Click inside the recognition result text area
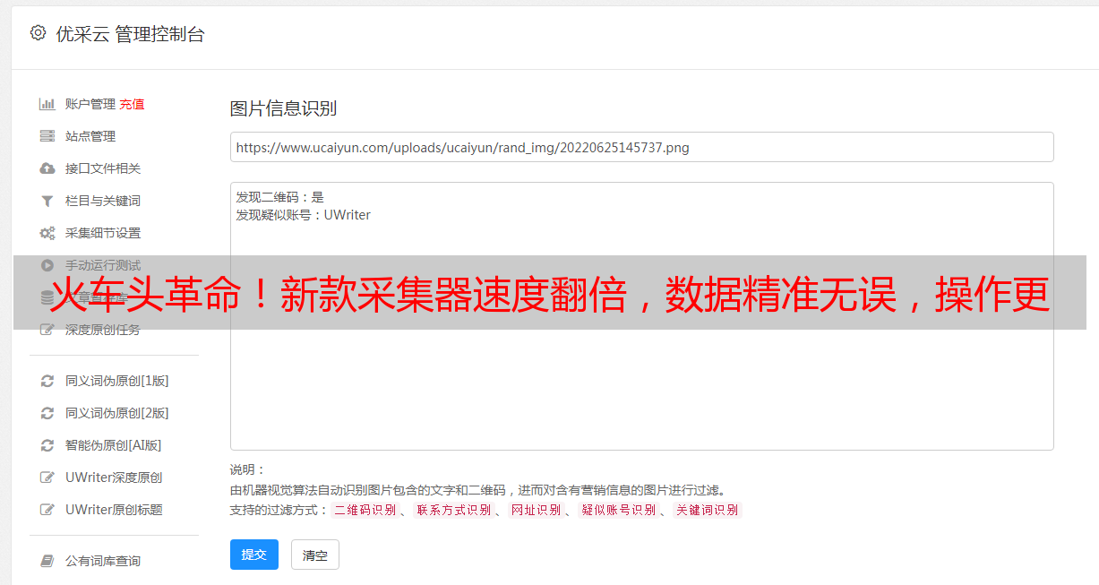 641,316
